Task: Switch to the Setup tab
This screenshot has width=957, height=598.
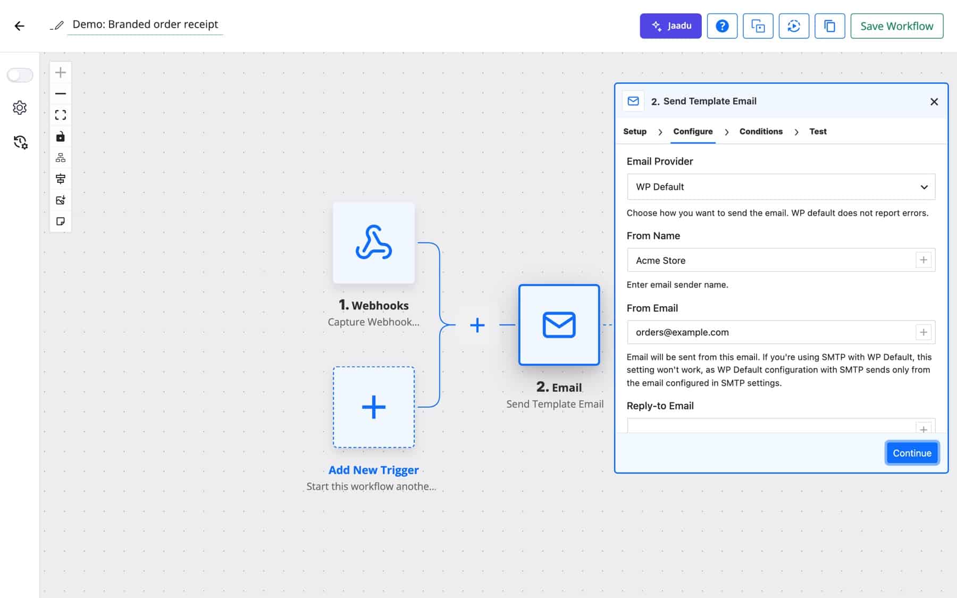Action: click(635, 131)
